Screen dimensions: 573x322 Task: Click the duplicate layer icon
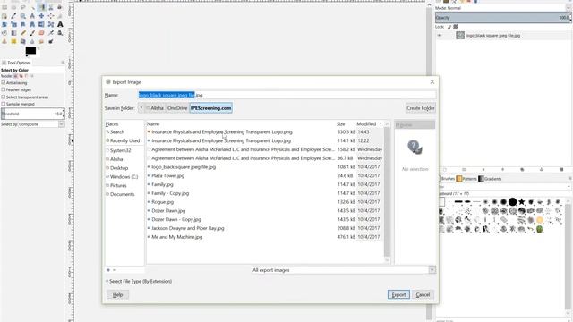pos(522,169)
